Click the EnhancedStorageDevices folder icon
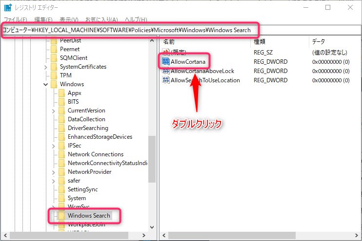The width and height of the screenshot is (362, 241). tap(61, 137)
